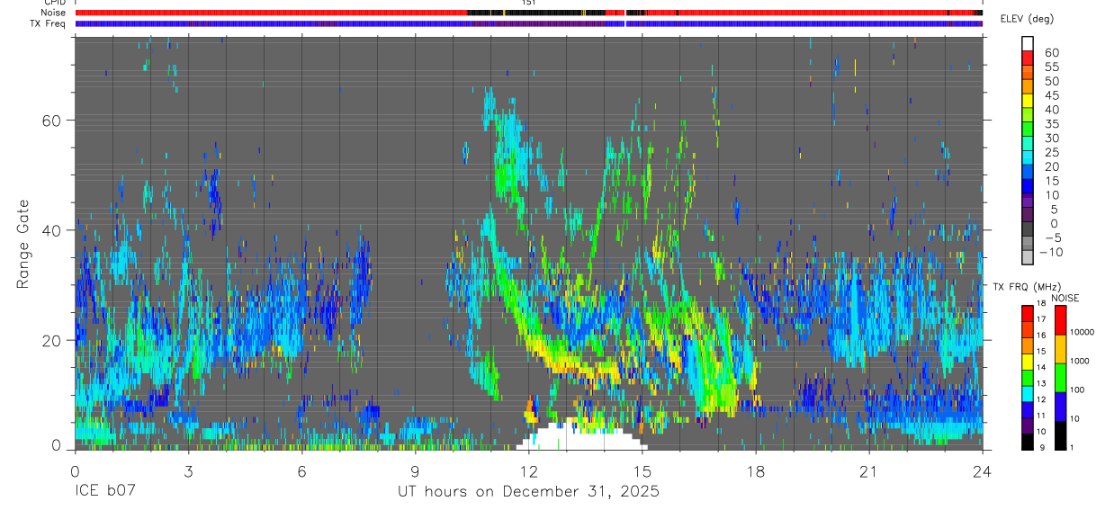Click the 'NOISE' legend title
The width and height of the screenshot is (1105, 510).
pyautogui.click(x=1065, y=298)
